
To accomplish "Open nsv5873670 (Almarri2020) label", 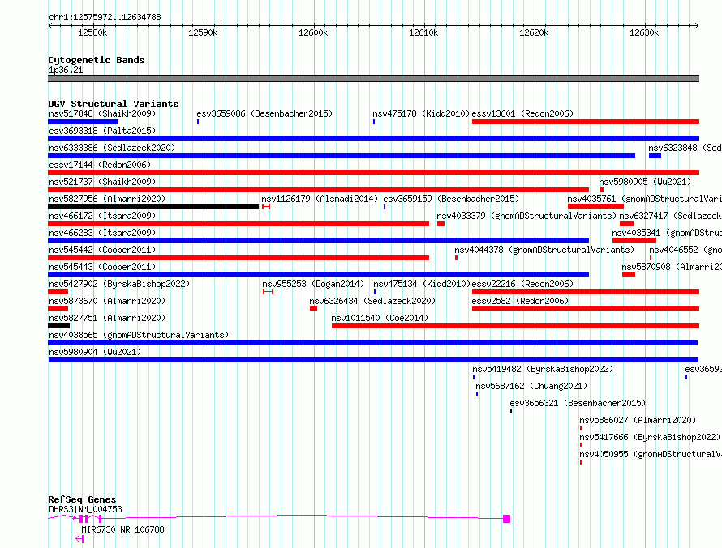I will (107, 301).
